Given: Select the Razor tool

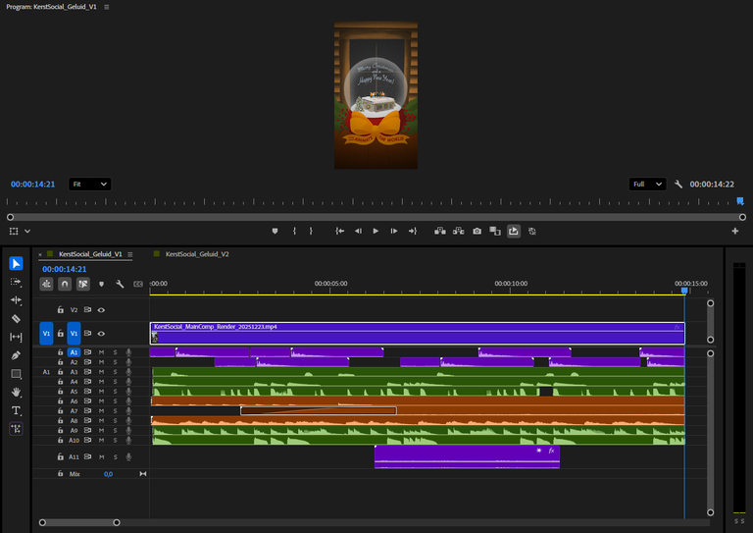Looking at the screenshot, I should (16, 318).
